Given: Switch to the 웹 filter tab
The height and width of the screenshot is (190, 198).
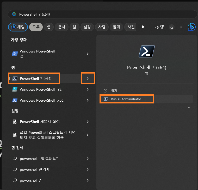Looking at the screenshot, I should coord(74,27).
